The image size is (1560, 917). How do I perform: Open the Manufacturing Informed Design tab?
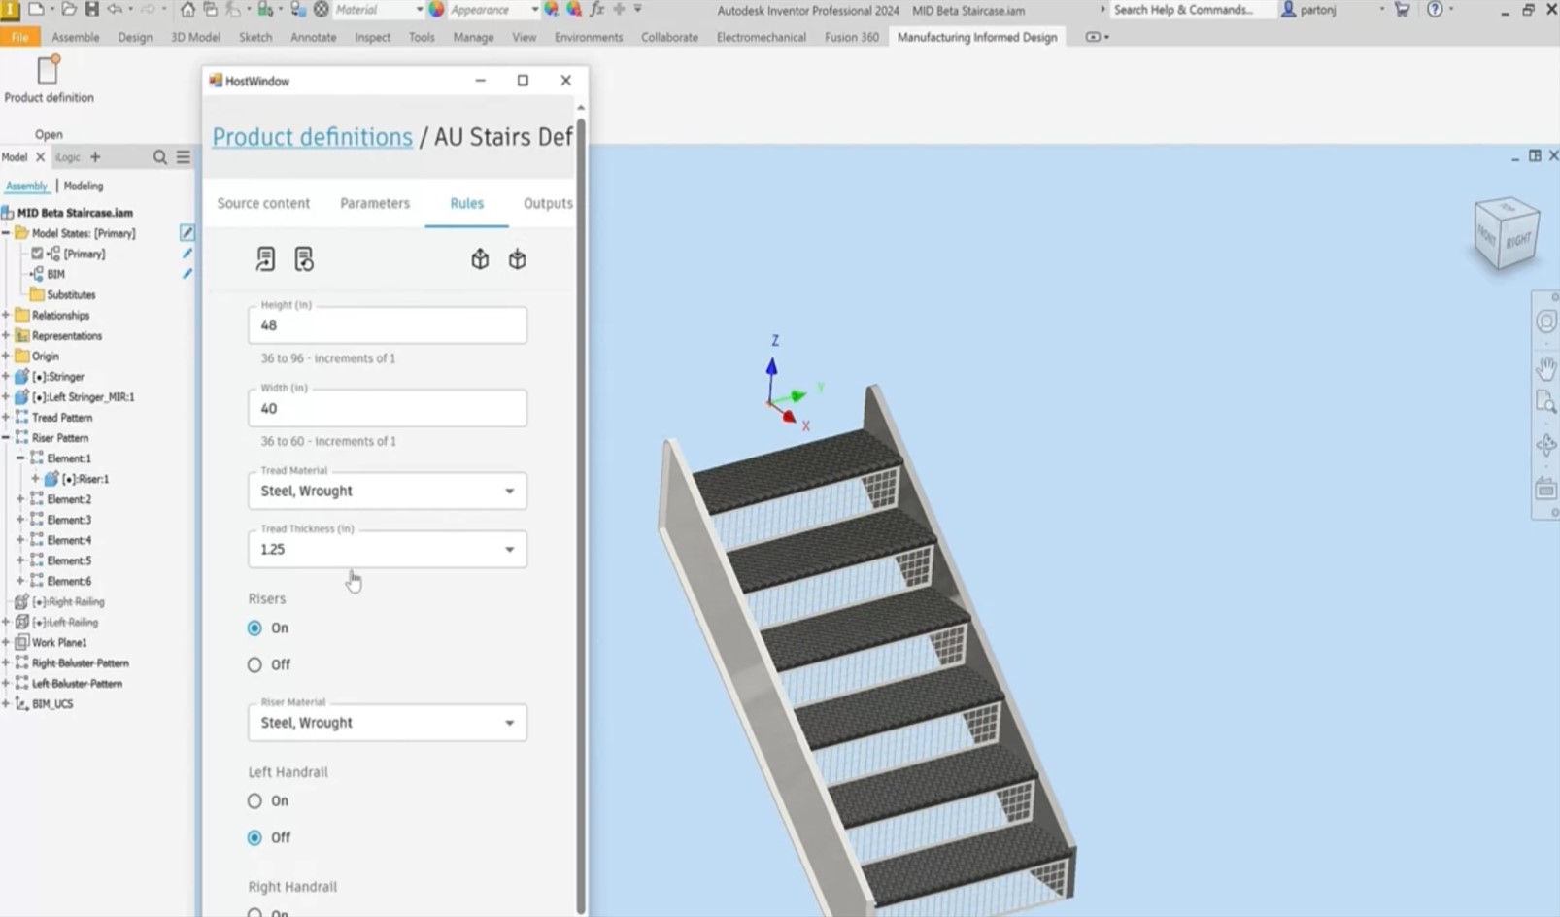coord(976,37)
